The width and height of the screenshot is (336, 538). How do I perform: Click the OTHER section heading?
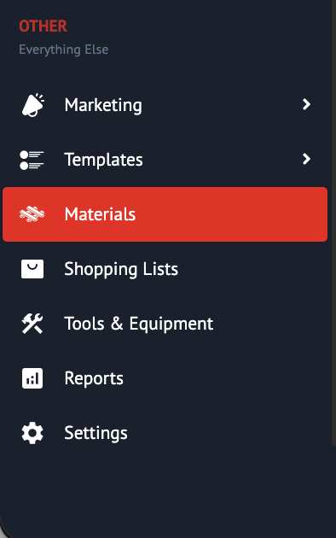43,26
